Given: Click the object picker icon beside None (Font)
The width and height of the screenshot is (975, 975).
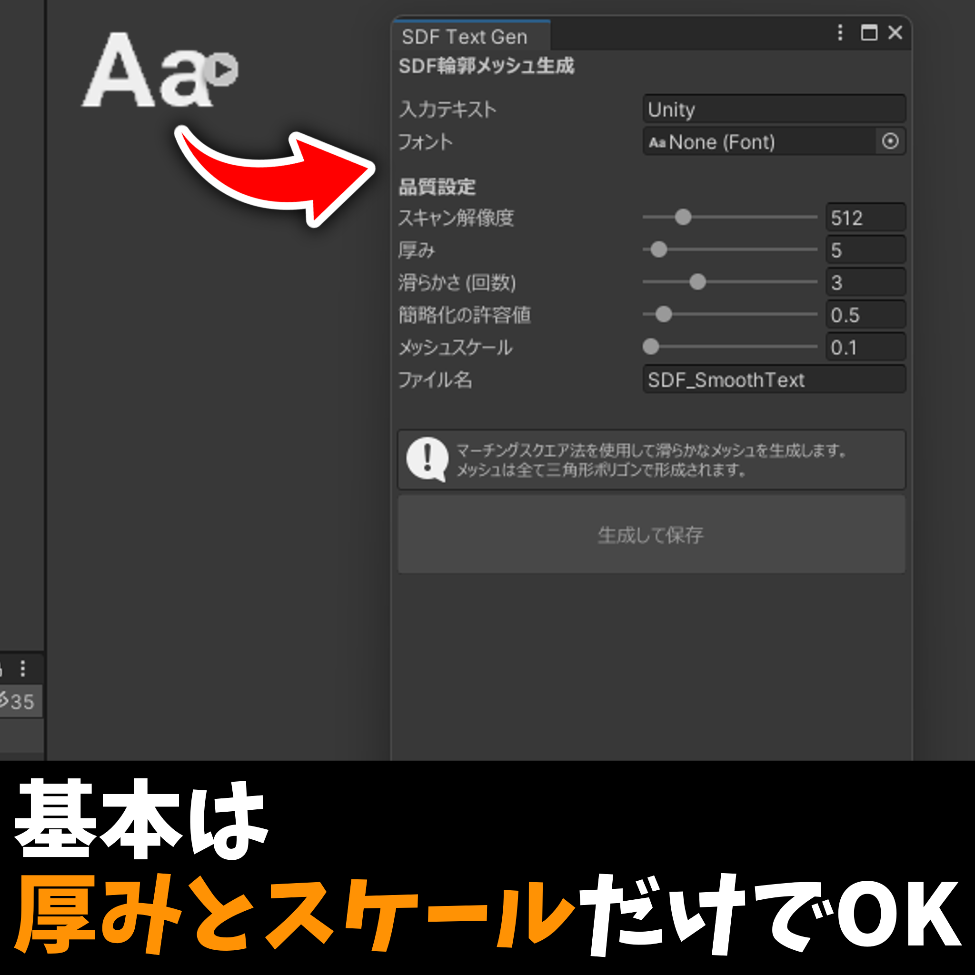Looking at the screenshot, I should click(890, 142).
